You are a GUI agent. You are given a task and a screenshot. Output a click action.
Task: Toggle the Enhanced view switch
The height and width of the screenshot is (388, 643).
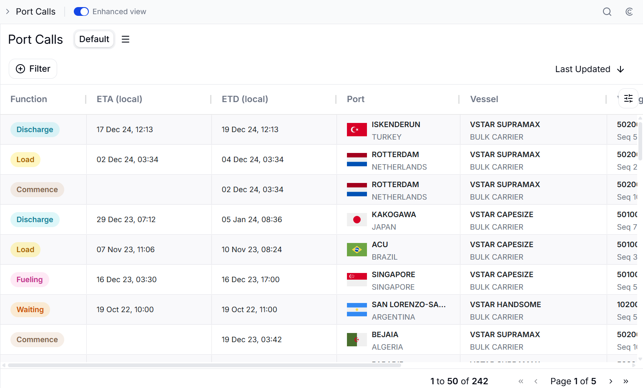81,12
